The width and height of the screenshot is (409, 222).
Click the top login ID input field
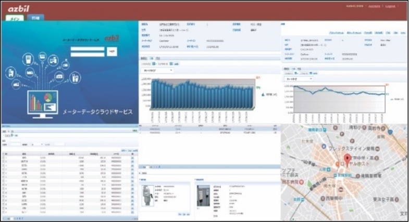88,48
